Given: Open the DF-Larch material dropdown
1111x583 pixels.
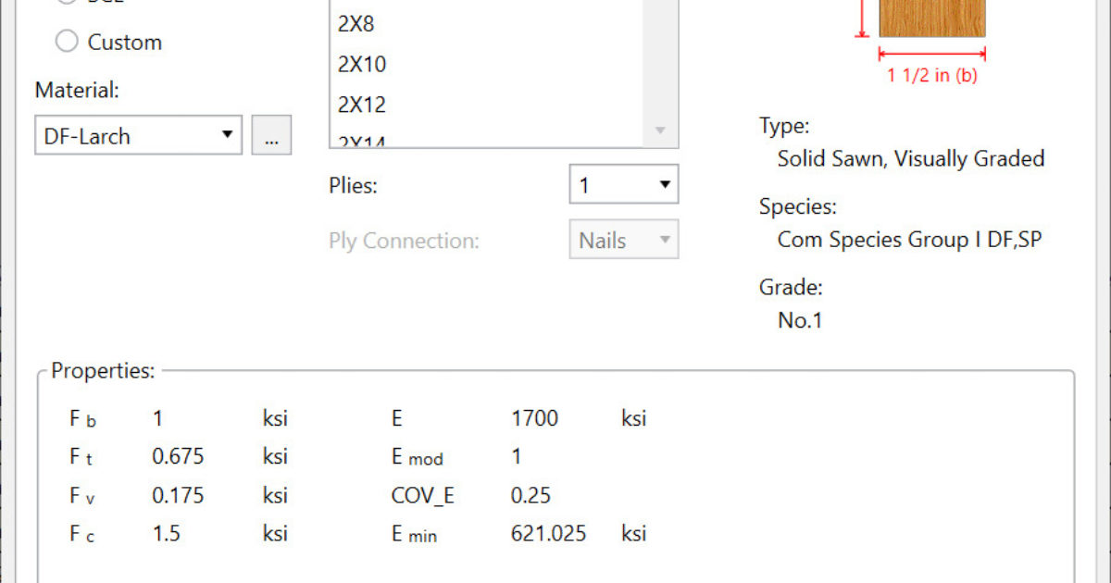Looking at the screenshot, I should [x=138, y=136].
